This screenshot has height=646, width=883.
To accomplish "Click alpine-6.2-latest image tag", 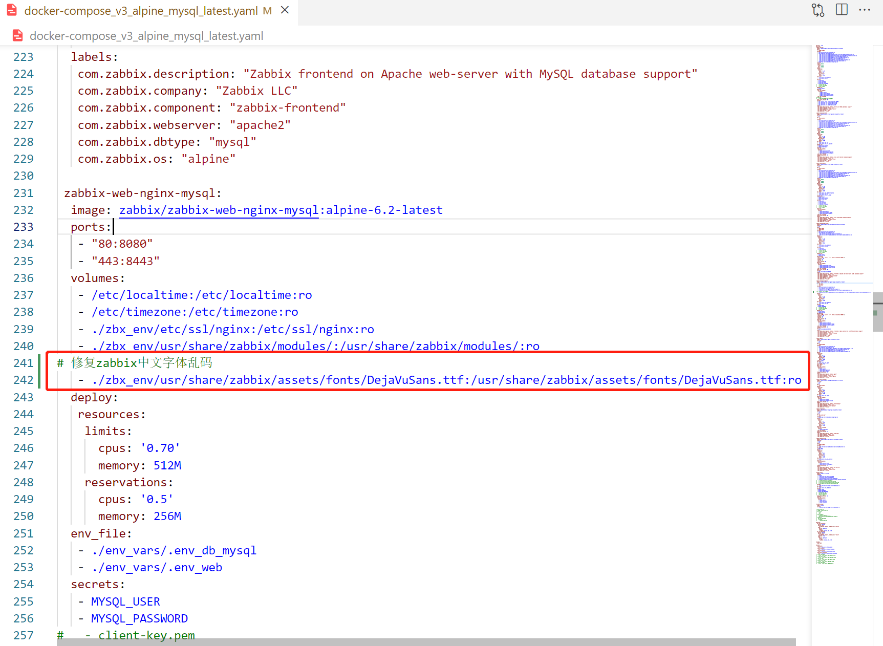I will click(x=384, y=210).
